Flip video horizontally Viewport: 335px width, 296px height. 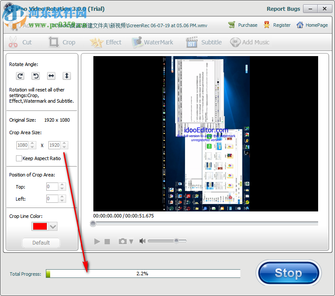[x=51, y=76]
